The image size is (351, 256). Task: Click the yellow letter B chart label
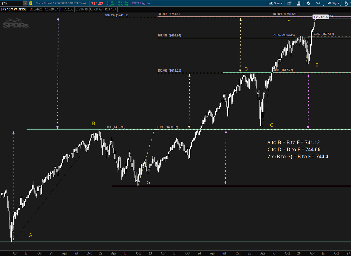pyautogui.click(x=94, y=123)
